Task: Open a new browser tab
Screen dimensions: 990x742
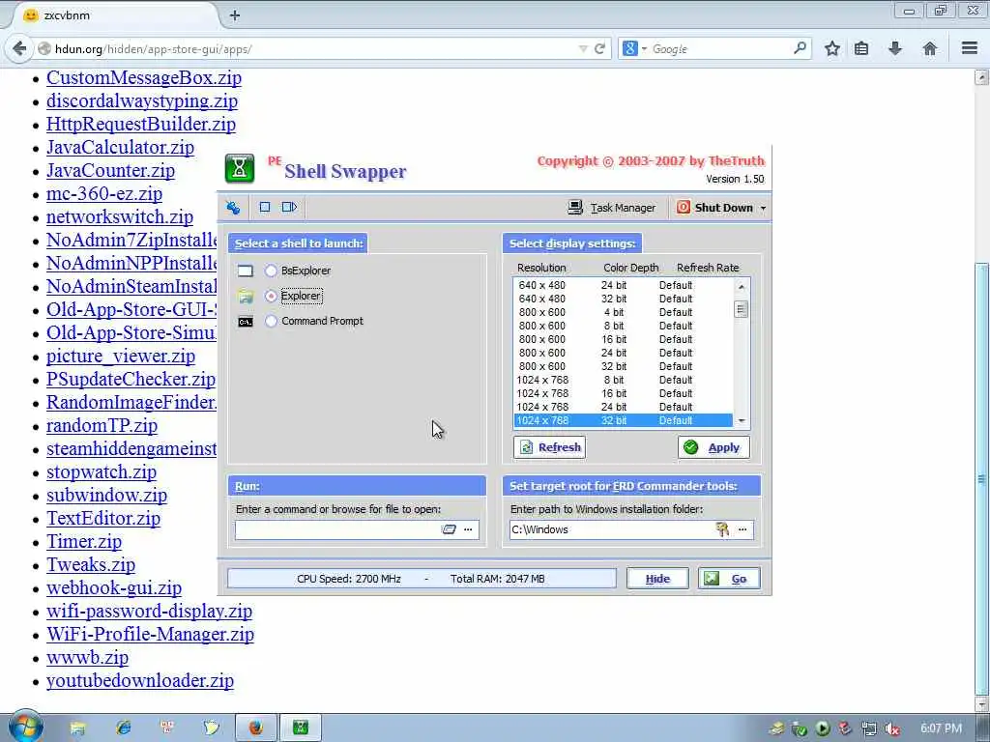Action: point(235,15)
